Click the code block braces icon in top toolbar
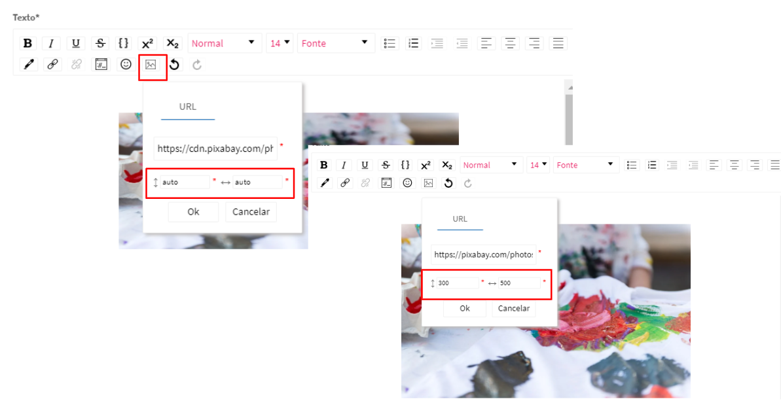 pyautogui.click(x=123, y=43)
